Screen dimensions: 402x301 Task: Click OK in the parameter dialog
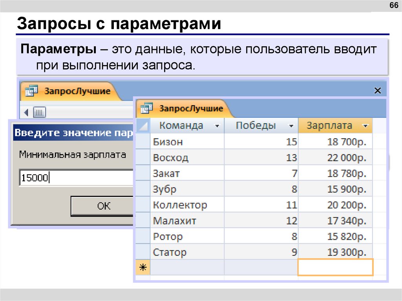[x=102, y=206]
